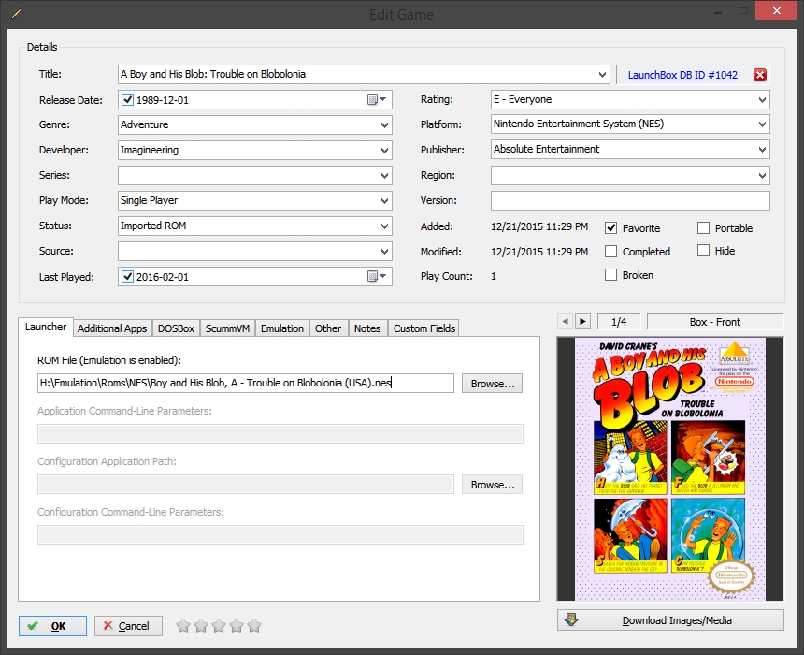This screenshot has height=655, width=804.
Task: Open the Series dropdown
Action: 384,175
